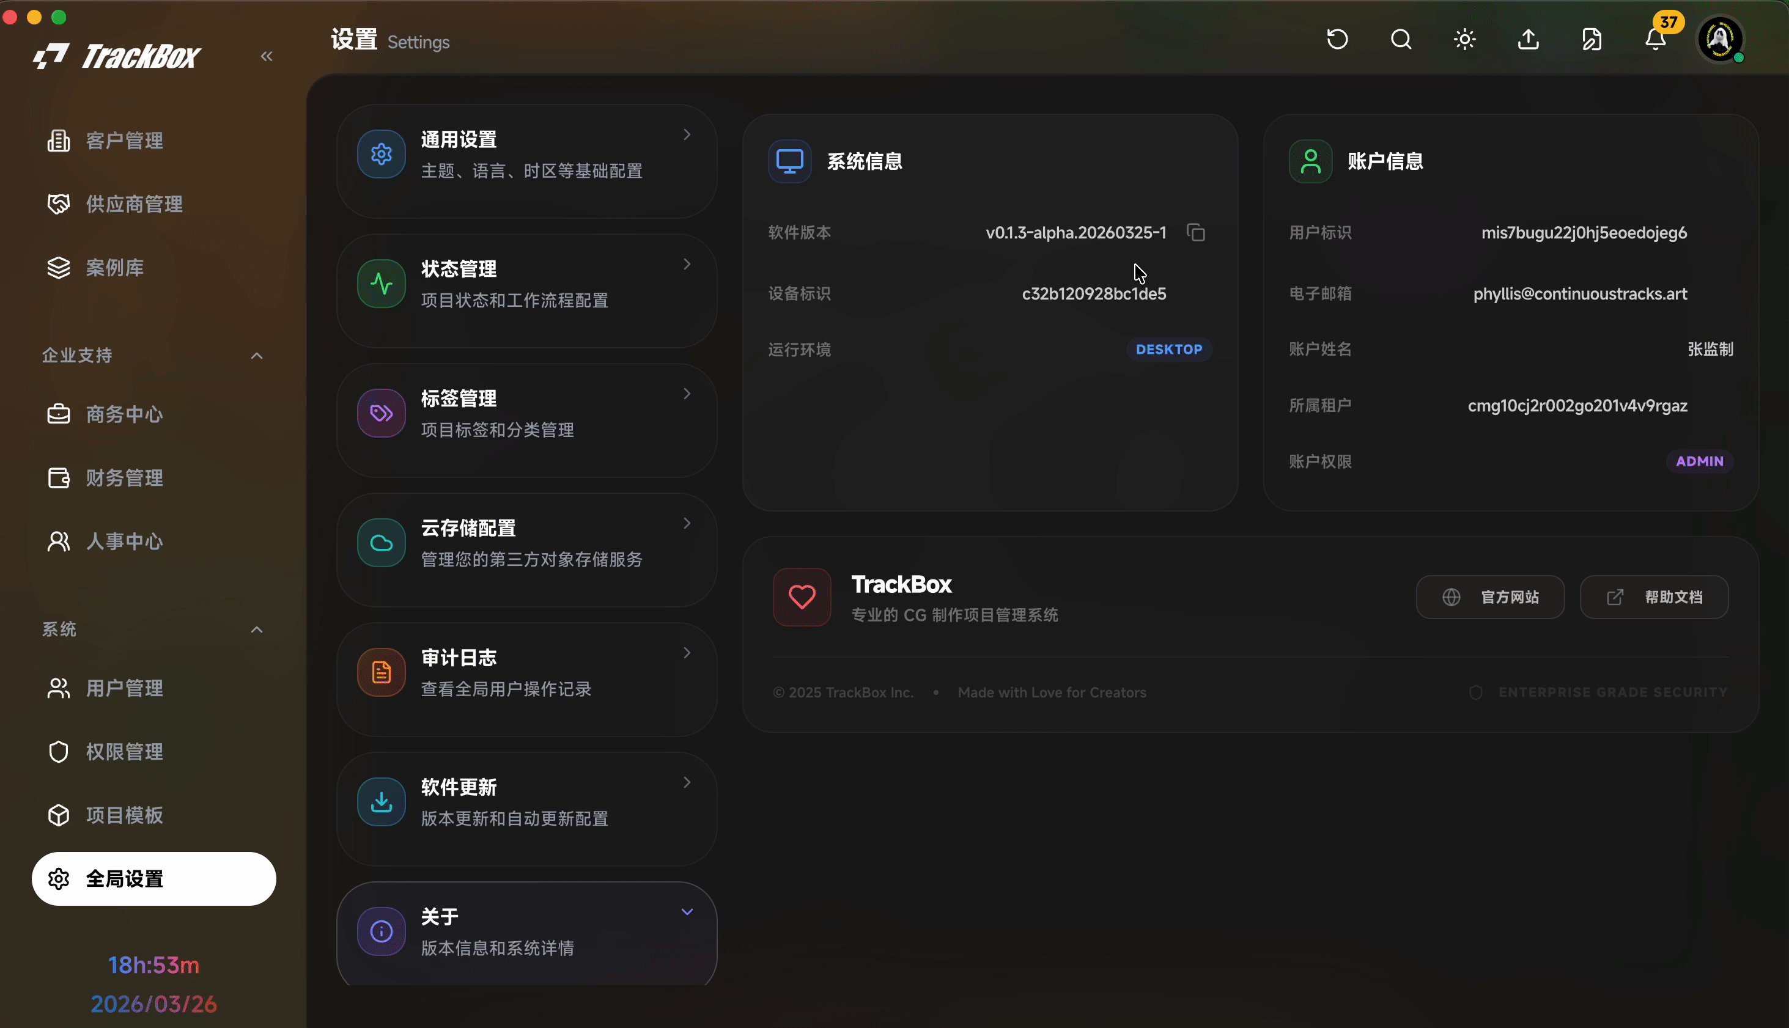Click tenant ID cmg10cj2r002go201v4v9rgaz

click(1577, 406)
